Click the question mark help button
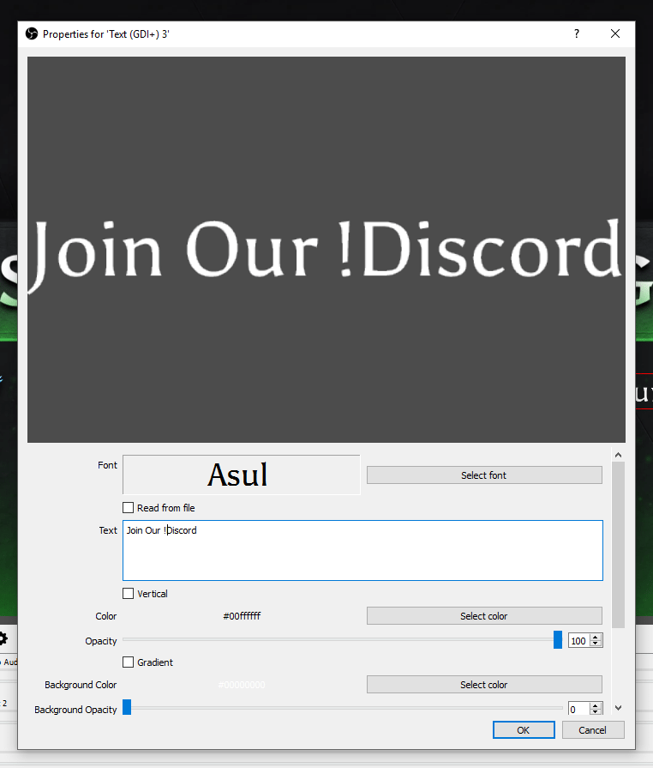This screenshot has width=653, height=768. click(576, 33)
